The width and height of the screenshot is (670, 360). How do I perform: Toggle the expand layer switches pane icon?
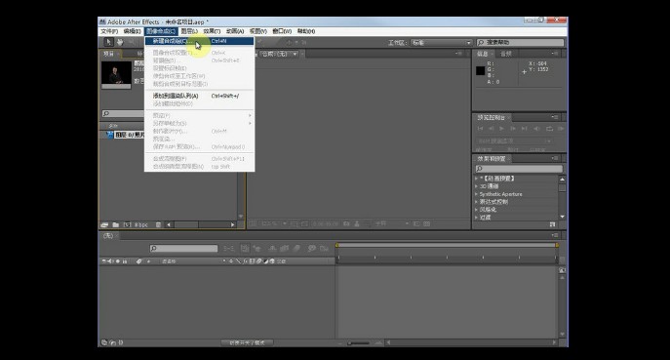click(x=104, y=342)
